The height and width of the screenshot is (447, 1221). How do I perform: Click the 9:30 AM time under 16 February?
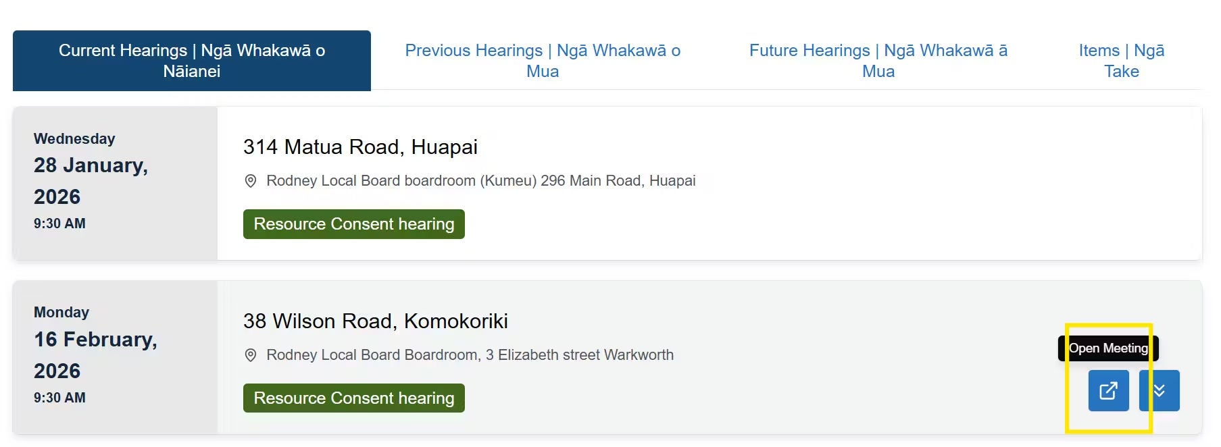pos(59,398)
